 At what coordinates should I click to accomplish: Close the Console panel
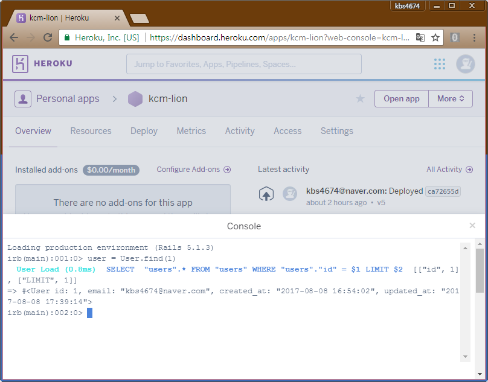472,226
